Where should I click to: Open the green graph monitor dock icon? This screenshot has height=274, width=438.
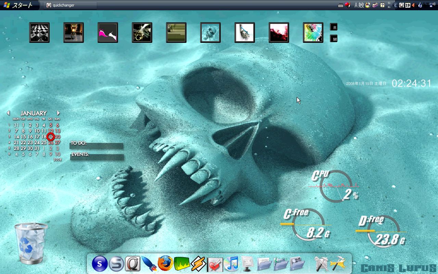click(182, 264)
